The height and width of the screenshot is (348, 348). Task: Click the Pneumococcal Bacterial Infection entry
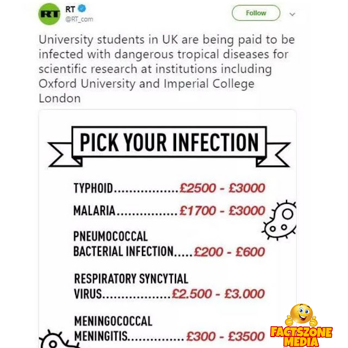(169, 244)
